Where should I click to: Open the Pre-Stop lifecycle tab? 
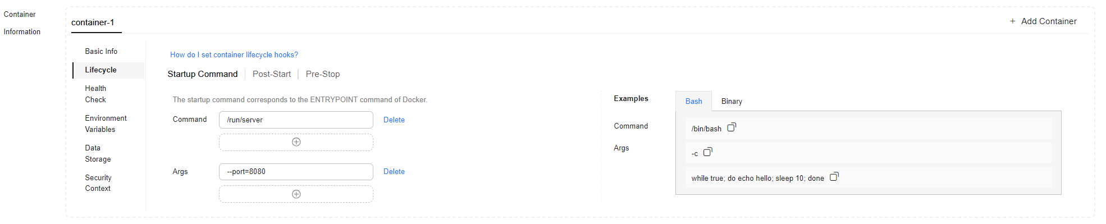(x=323, y=74)
